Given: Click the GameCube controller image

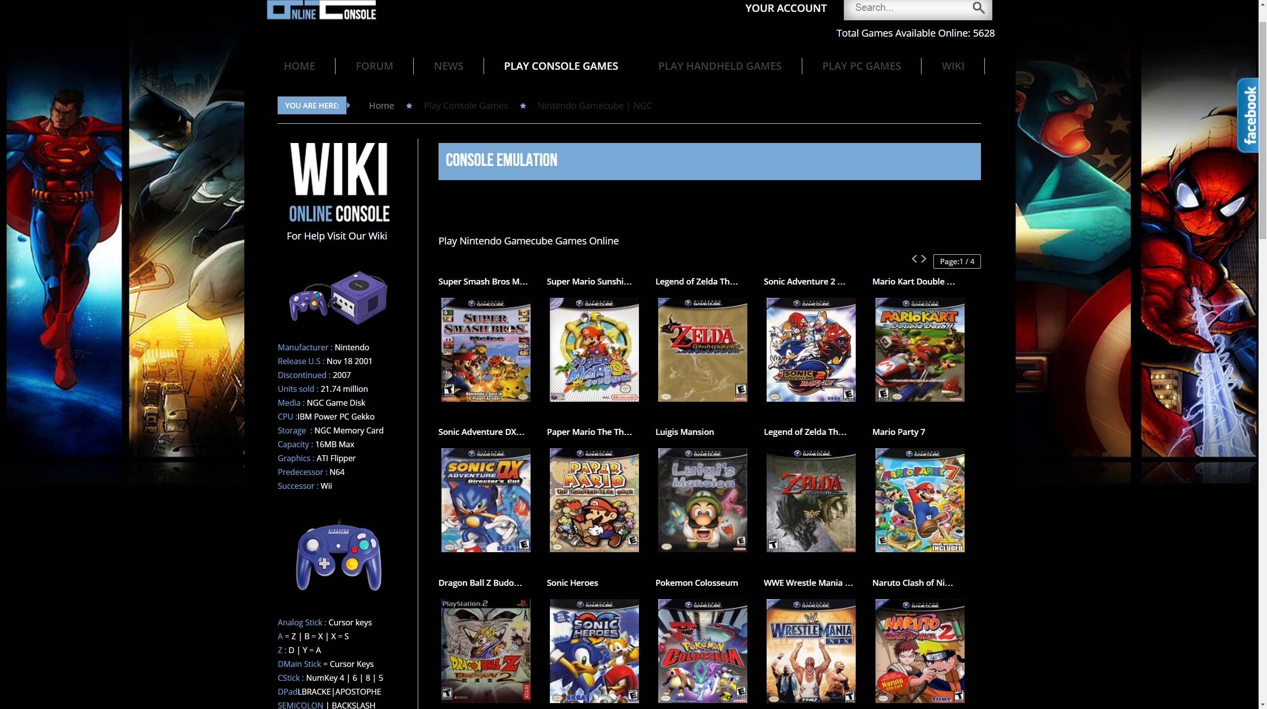Looking at the screenshot, I should (339, 555).
